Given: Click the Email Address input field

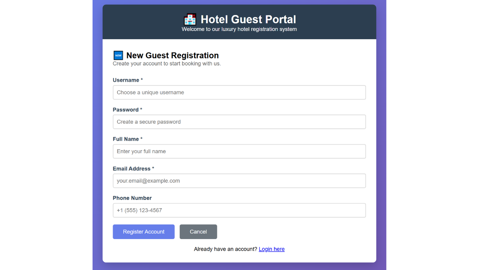Looking at the screenshot, I should [239, 181].
